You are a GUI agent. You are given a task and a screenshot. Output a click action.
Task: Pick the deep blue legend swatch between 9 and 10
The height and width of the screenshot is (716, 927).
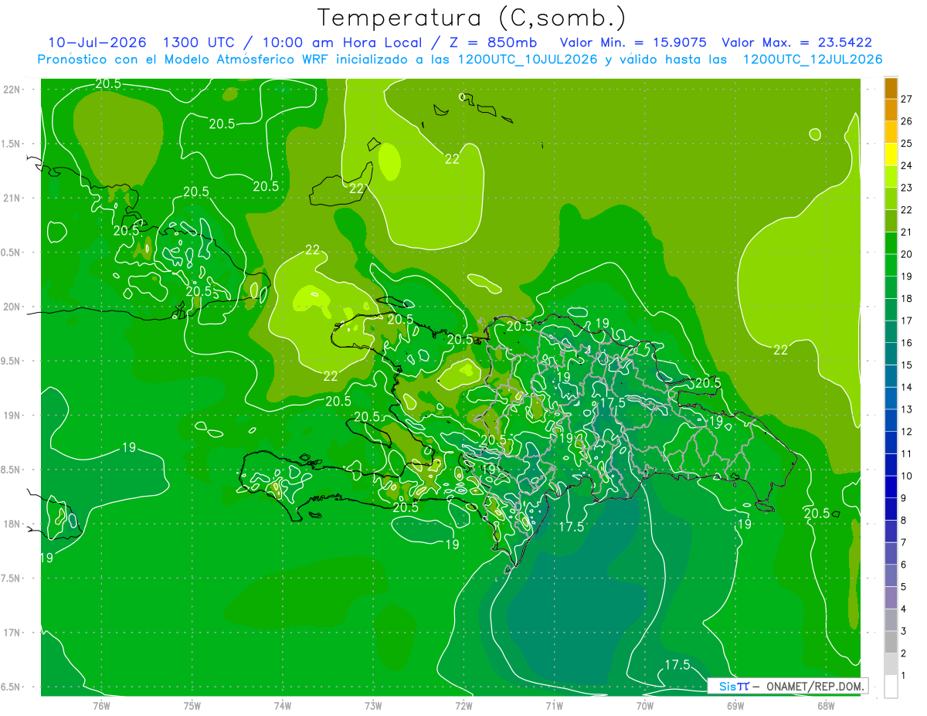tap(891, 487)
